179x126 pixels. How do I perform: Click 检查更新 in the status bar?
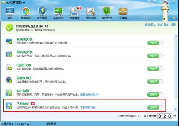coord(51,124)
